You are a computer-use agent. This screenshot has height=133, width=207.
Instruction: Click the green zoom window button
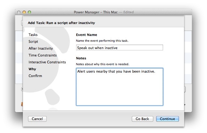(x=29, y=12)
